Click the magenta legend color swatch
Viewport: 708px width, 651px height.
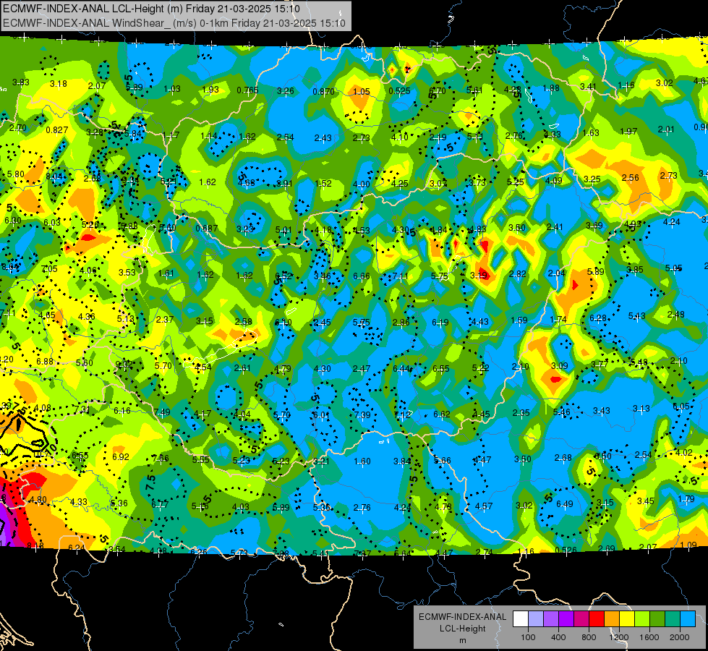click(x=581, y=618)
